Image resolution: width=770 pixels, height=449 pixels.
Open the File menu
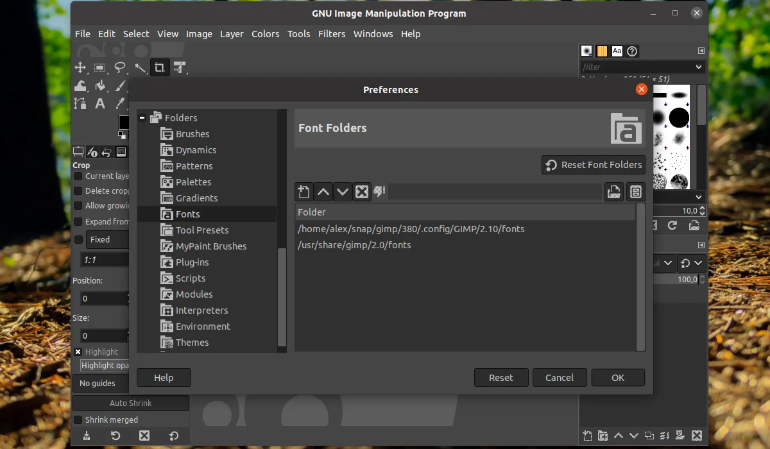(82, 34)
